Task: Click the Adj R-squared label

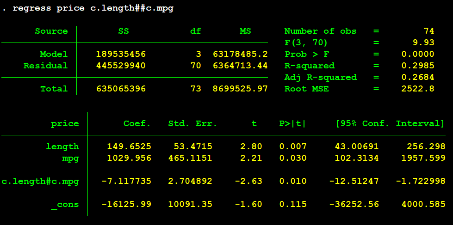Action: click(320, 77)
